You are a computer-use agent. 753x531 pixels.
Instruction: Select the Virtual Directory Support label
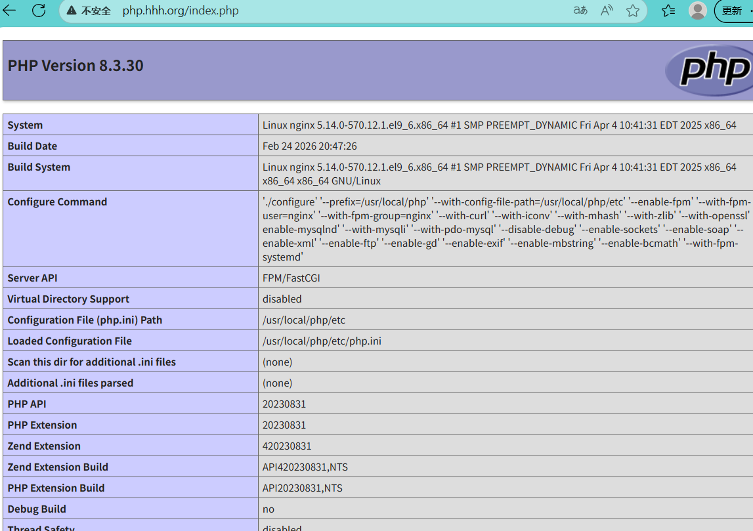click(68, 299)
